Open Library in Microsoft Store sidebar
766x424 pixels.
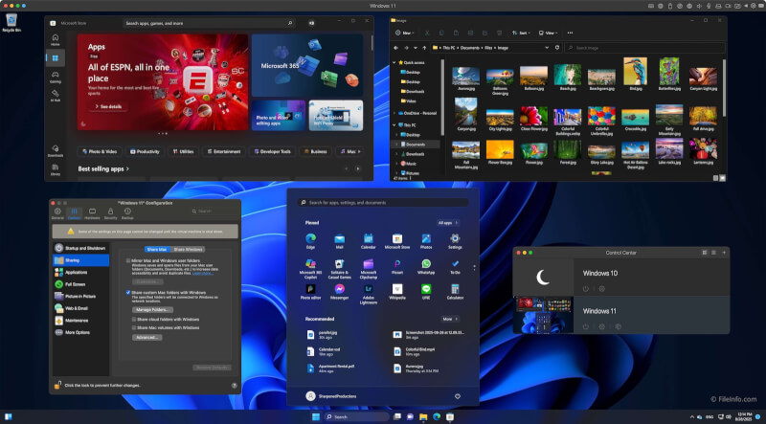56,169
